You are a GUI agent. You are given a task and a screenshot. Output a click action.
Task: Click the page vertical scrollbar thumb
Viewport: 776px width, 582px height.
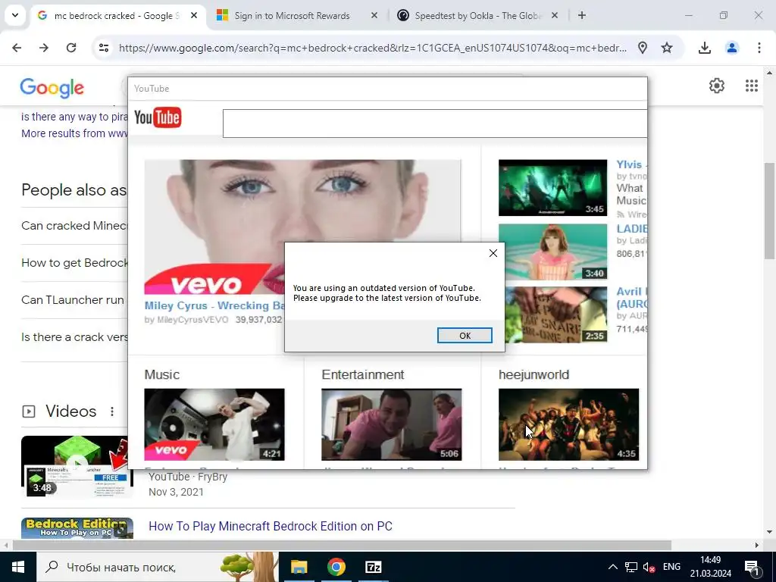[769, 211]
